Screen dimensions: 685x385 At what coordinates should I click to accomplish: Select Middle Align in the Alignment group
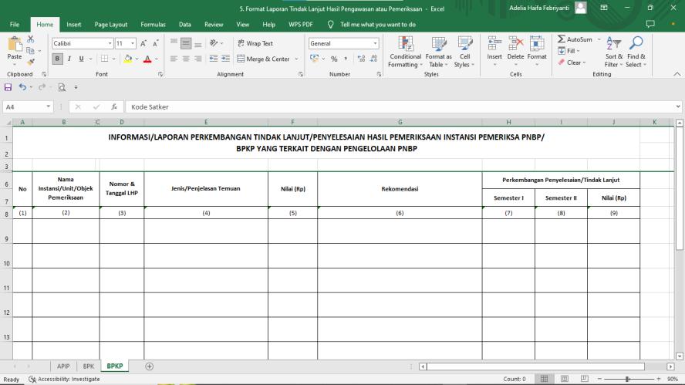pyautogui.click(x=186, y=43)
